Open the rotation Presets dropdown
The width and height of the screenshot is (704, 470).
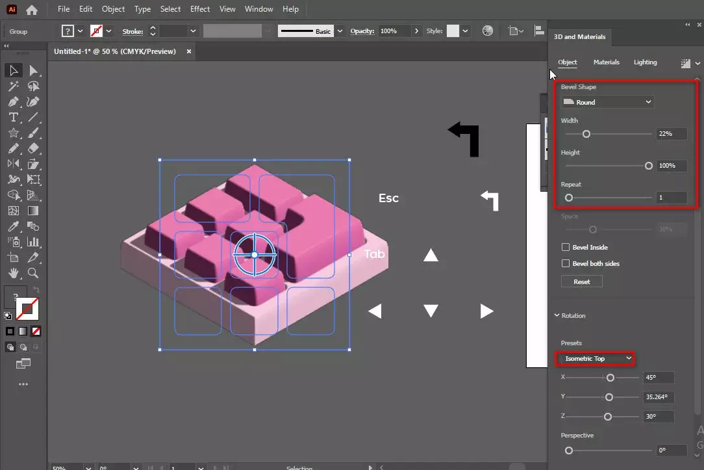tap(595, 358)
